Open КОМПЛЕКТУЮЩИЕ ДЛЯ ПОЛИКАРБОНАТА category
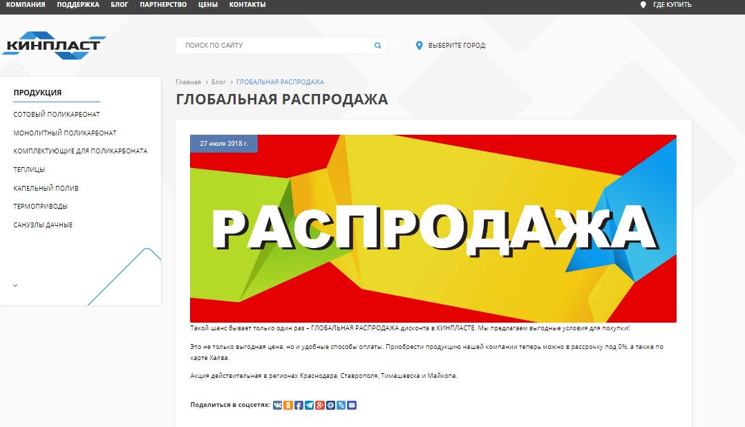This screenshot has width=745, height=427. [80, 151]
